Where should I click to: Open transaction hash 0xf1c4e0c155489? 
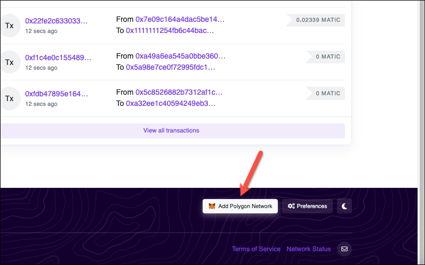pyautogui.click(x=58, y=57)
